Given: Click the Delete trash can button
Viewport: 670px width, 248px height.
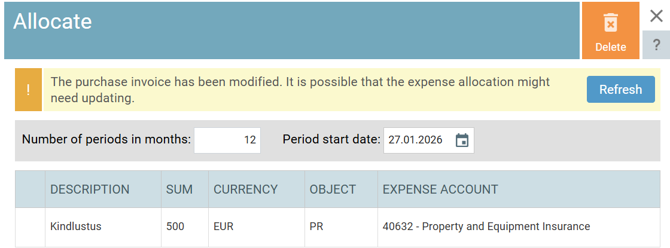Looking at the screenshot, I should coord(611,30).
